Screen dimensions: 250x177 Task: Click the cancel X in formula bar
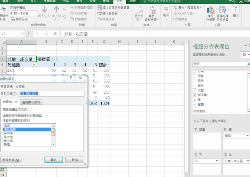pyautogui.click(x=37, y=34)
